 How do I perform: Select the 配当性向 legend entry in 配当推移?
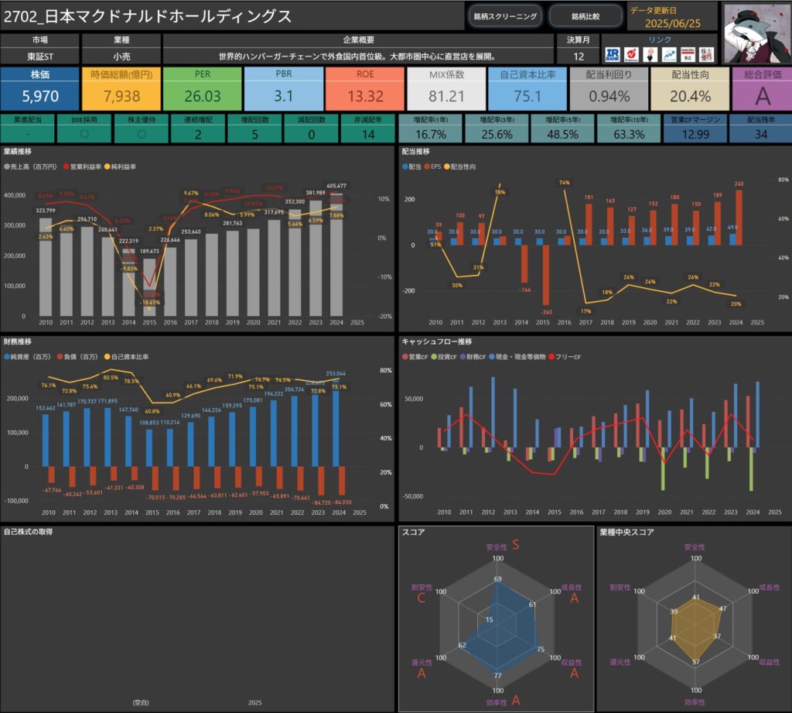tap(459, 166)
